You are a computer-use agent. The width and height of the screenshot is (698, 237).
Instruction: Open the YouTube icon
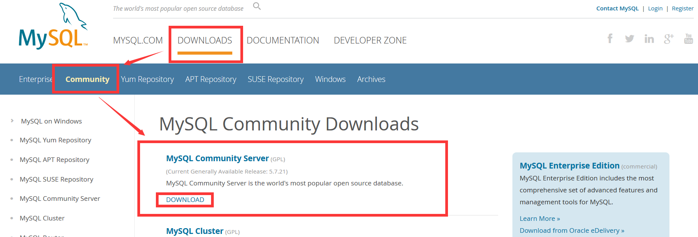click(689, 38)
